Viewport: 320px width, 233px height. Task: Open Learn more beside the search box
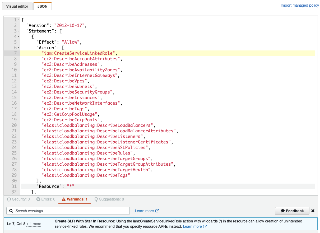click(144, 211)
